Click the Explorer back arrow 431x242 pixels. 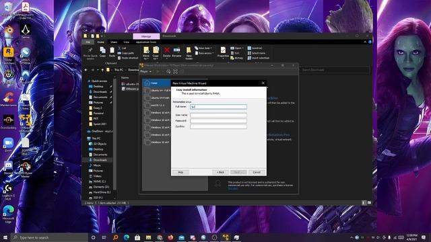(x=86, y=70)
